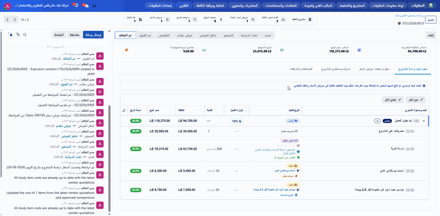440x216 pixels.
Task: Open the معاينات الموقع location pin icon
Action: (x=221, y=19)
